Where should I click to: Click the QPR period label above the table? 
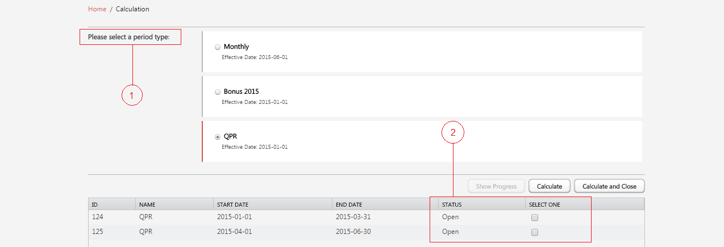click(x=230, y=136)
